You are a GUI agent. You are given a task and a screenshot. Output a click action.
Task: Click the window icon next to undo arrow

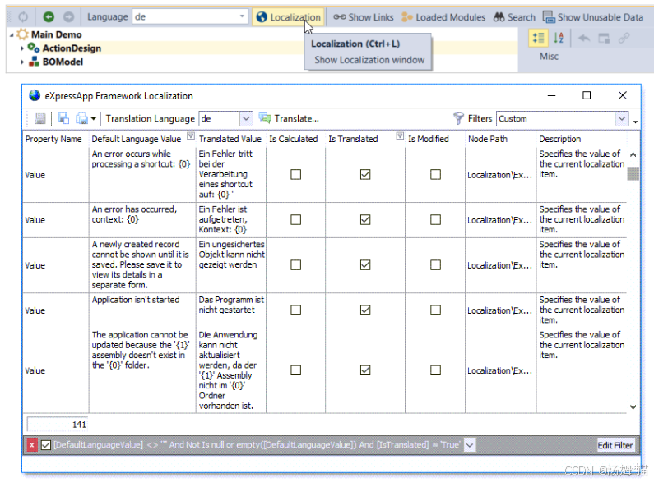604,39
